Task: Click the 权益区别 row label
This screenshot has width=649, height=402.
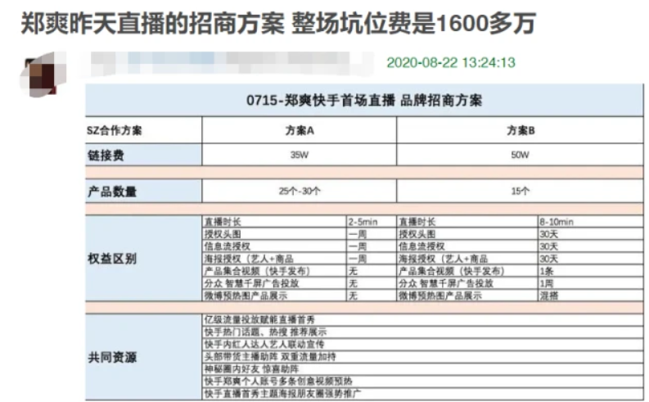Action: point(143,259)
